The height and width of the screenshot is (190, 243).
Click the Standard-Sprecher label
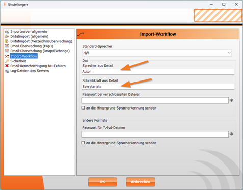pos(97,46)
